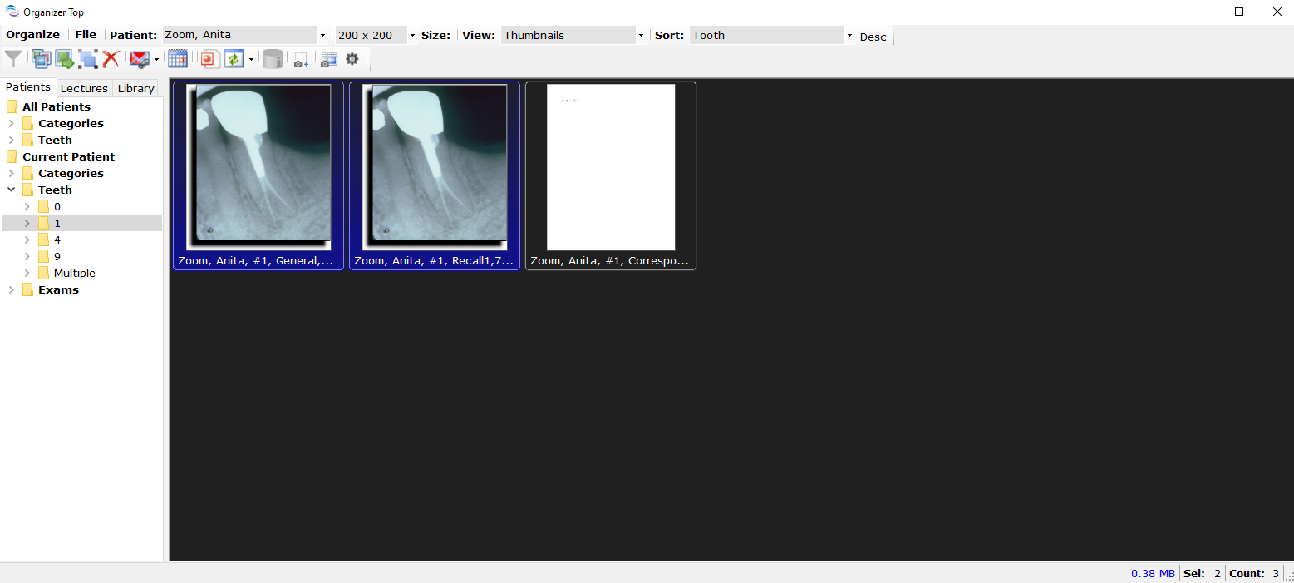
Task: Collapse the Teeth folder under Current Patient
Action: (x=11, y=190)
